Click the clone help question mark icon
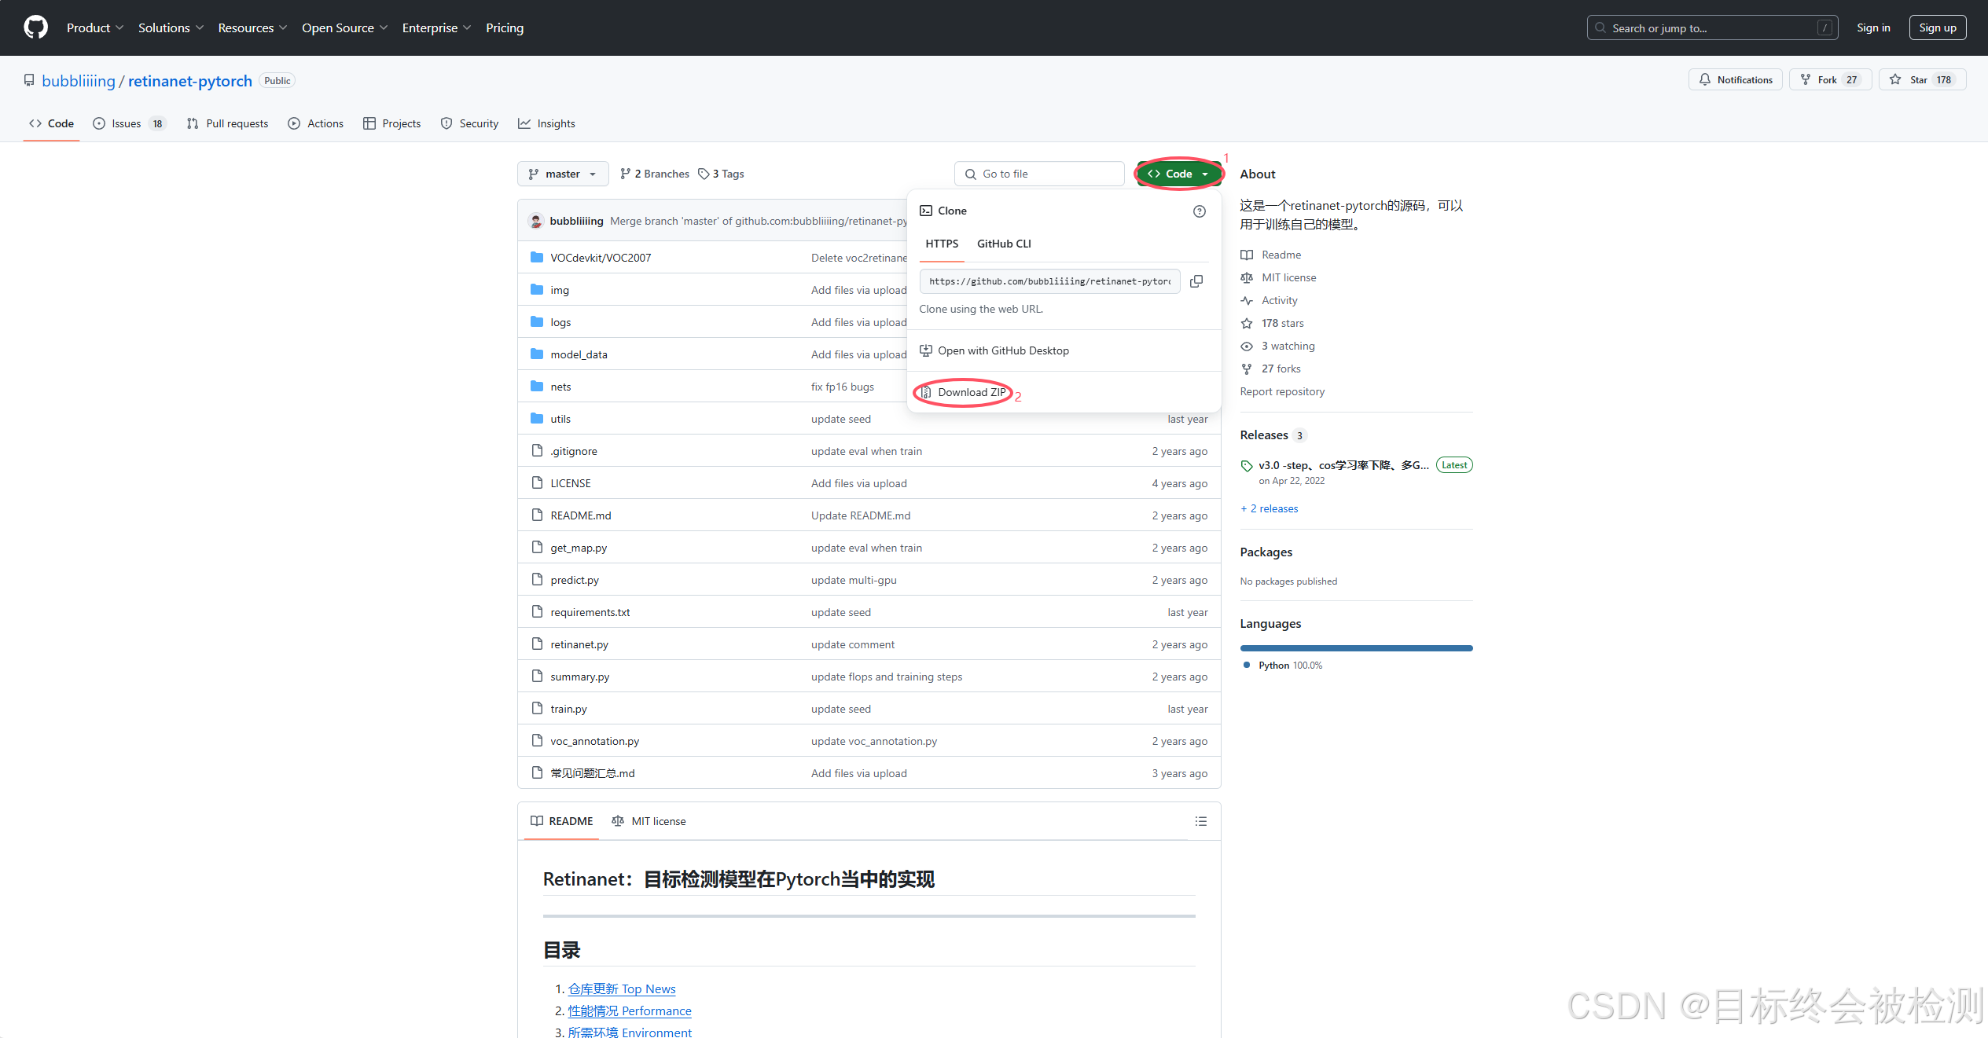 1199,211
